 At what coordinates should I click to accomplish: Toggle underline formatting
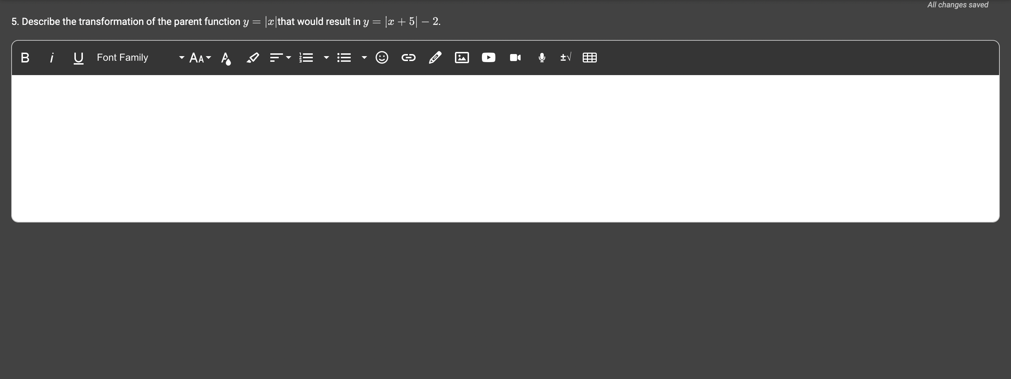78,58
